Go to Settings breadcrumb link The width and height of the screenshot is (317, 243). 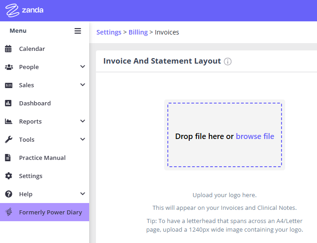tap(109, 32)
